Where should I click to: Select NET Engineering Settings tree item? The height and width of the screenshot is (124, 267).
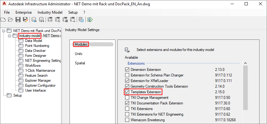click(43, 61)
